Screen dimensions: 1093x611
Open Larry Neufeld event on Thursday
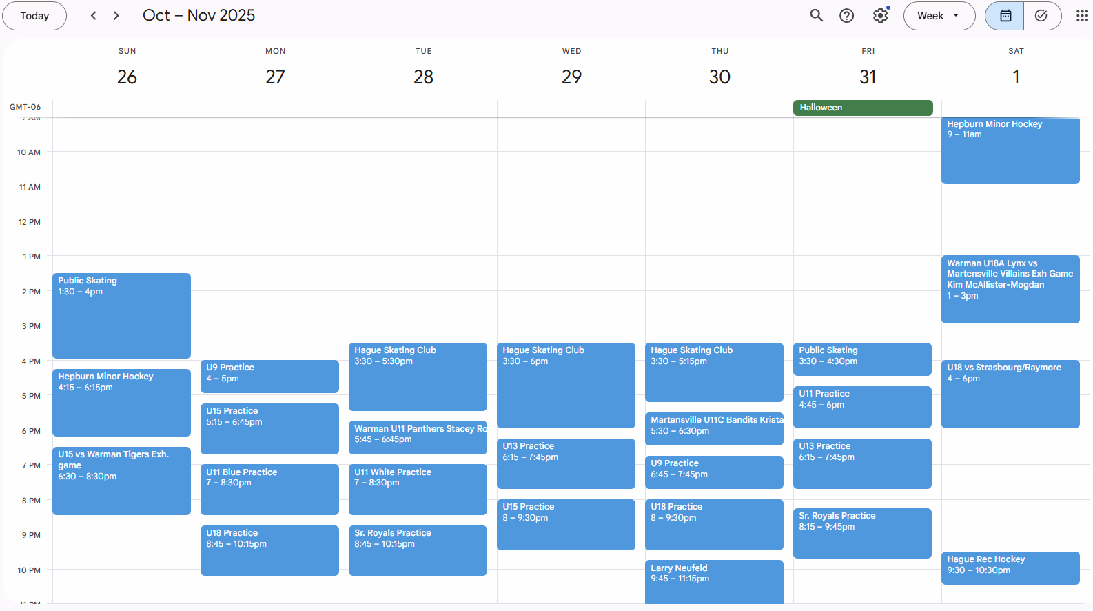(713, 581)
